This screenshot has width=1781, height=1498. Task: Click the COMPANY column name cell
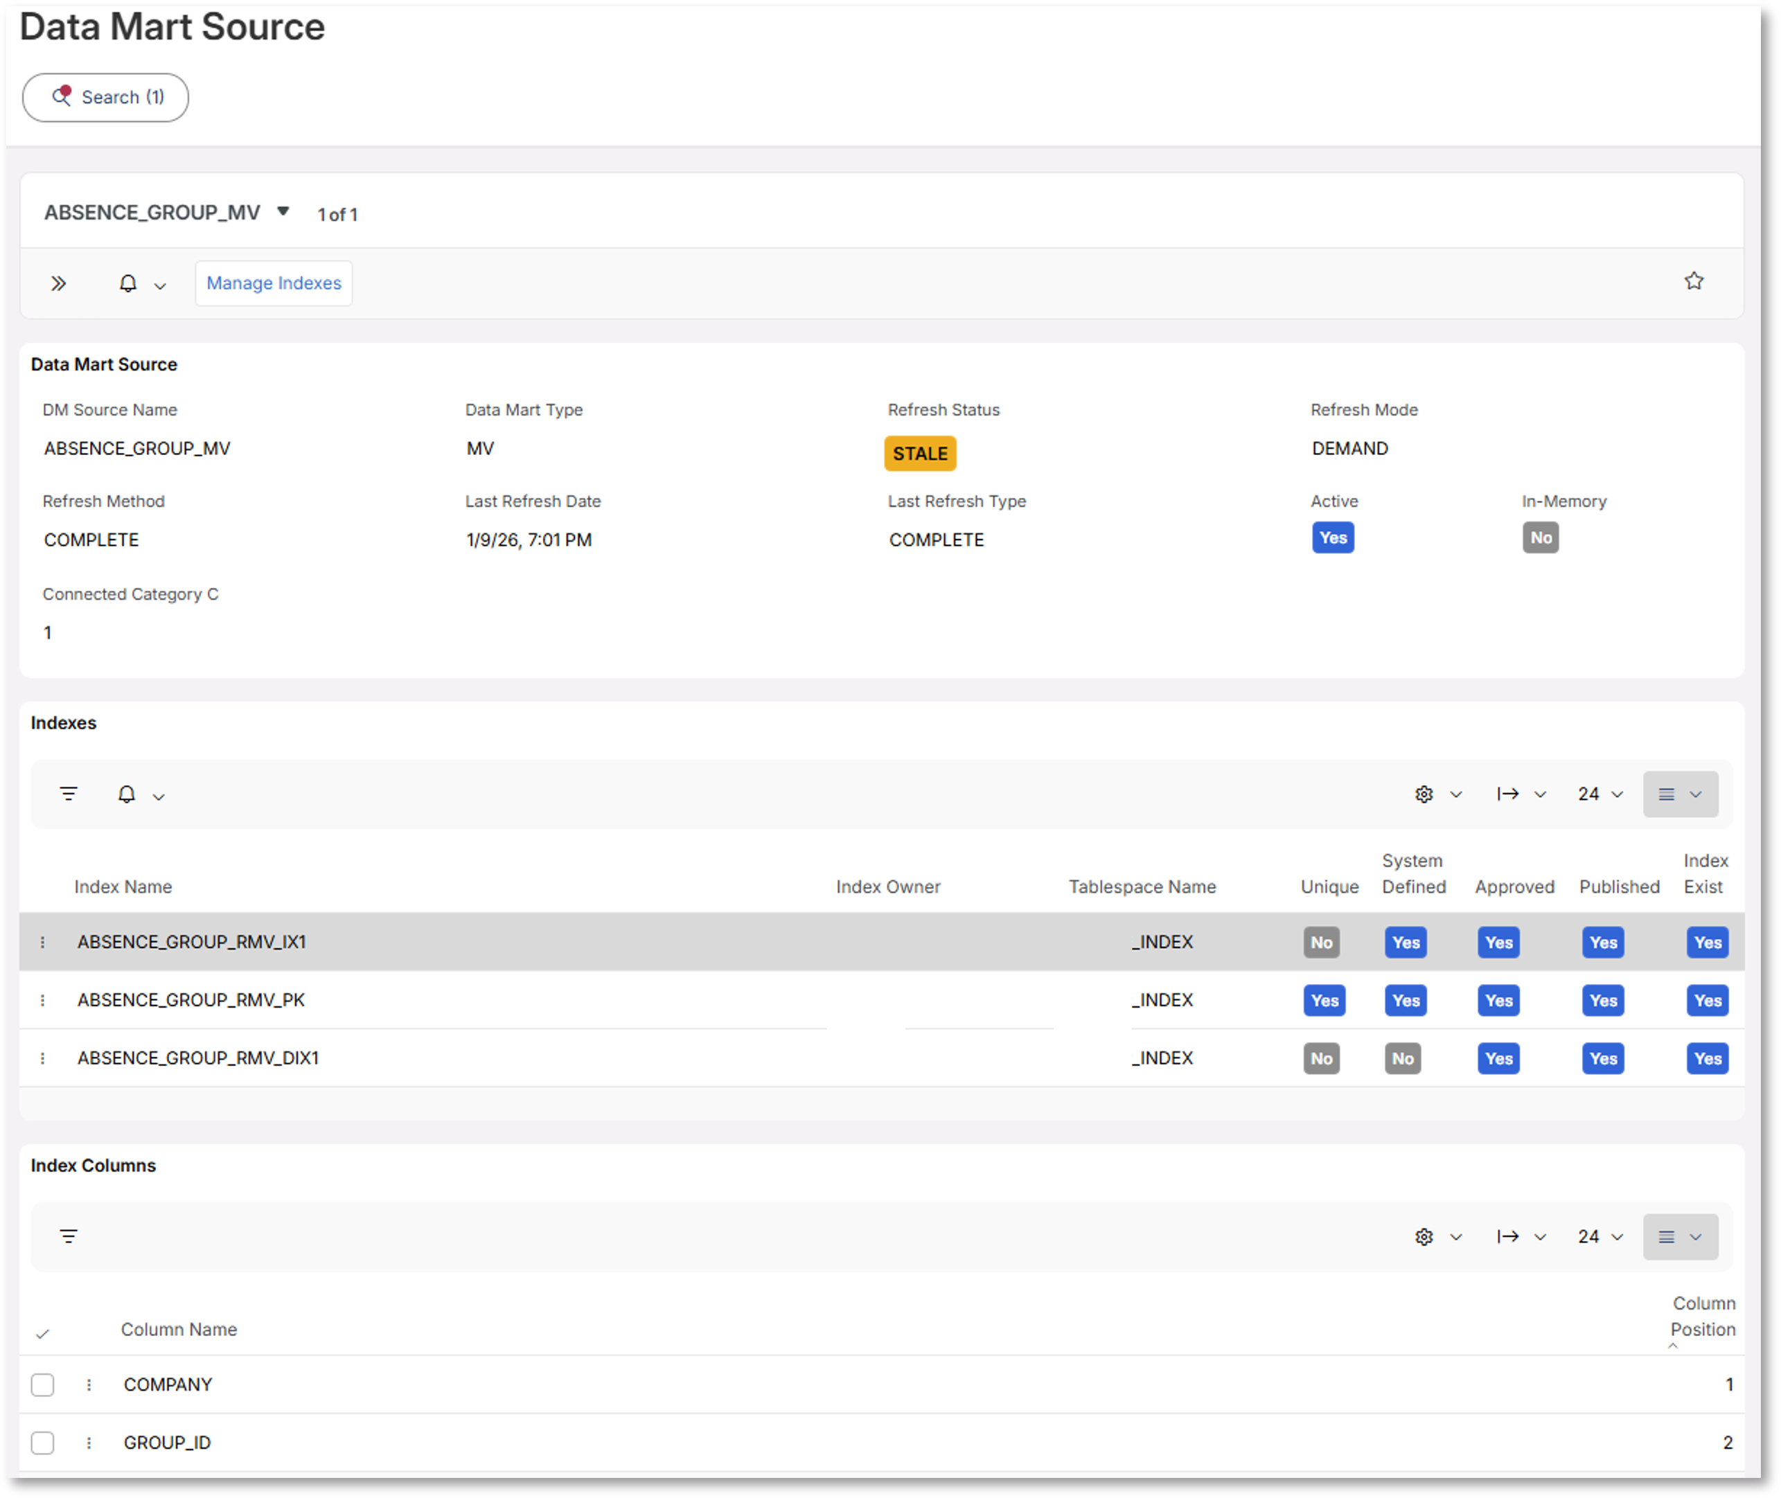point(168,1385)
